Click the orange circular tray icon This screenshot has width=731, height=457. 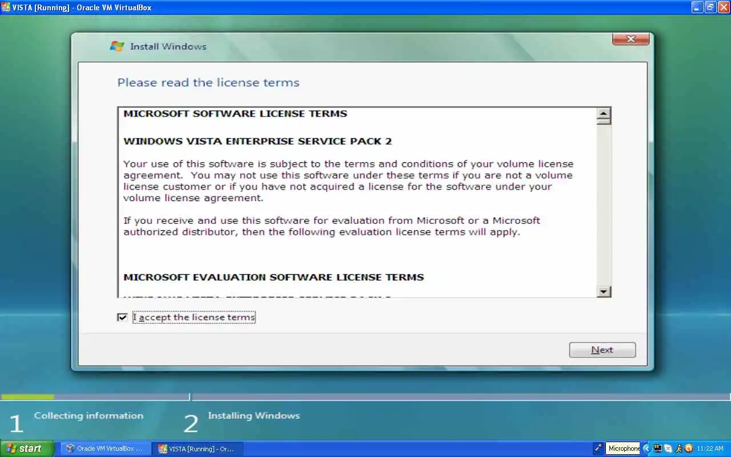click(x=689, y=448)
